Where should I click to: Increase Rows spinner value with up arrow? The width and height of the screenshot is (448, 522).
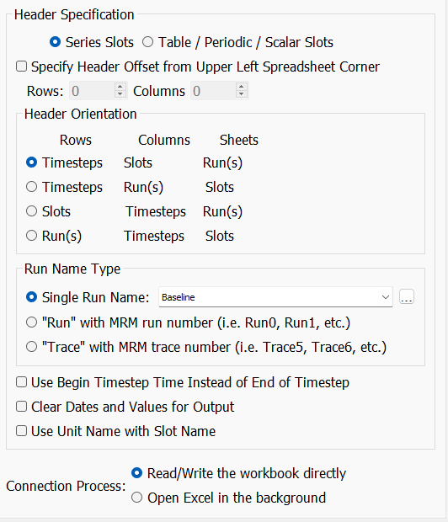(120, 86)
